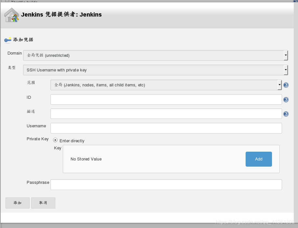Screen dimensions: 298x228
Task: Select the Enter directly radio button
Action: tap(55, 140)
